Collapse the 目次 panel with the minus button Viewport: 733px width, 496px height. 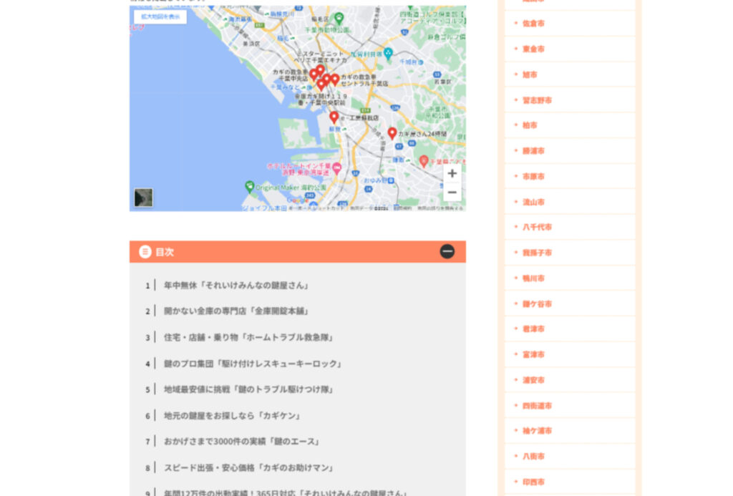pyautogui.click(x=447, y=251)
